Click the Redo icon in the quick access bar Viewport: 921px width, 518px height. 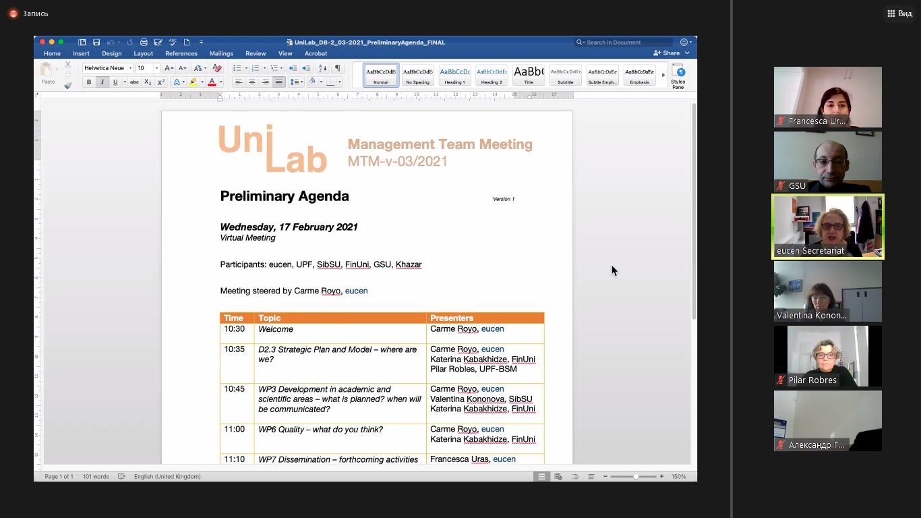pos(129,42)
